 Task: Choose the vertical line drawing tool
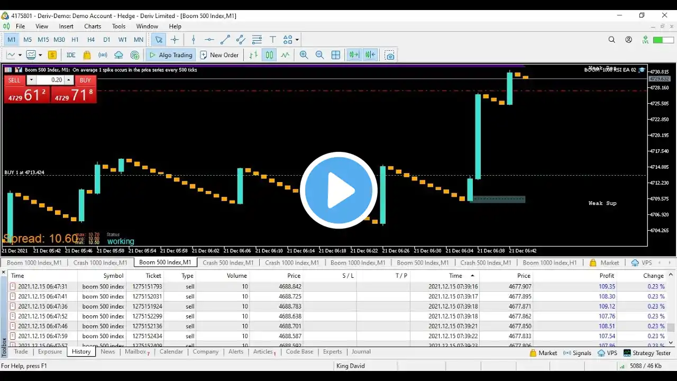[194, 40]
